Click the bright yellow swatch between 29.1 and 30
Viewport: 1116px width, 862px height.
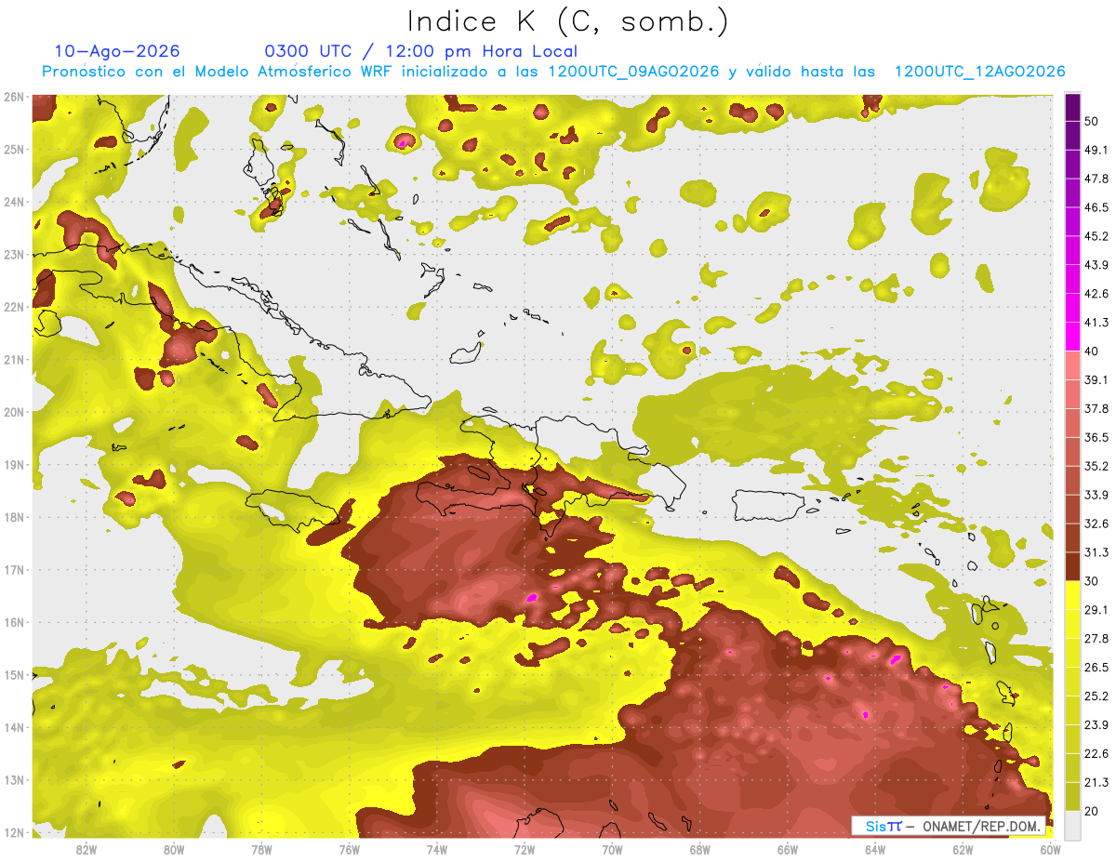click(1072, 595)
